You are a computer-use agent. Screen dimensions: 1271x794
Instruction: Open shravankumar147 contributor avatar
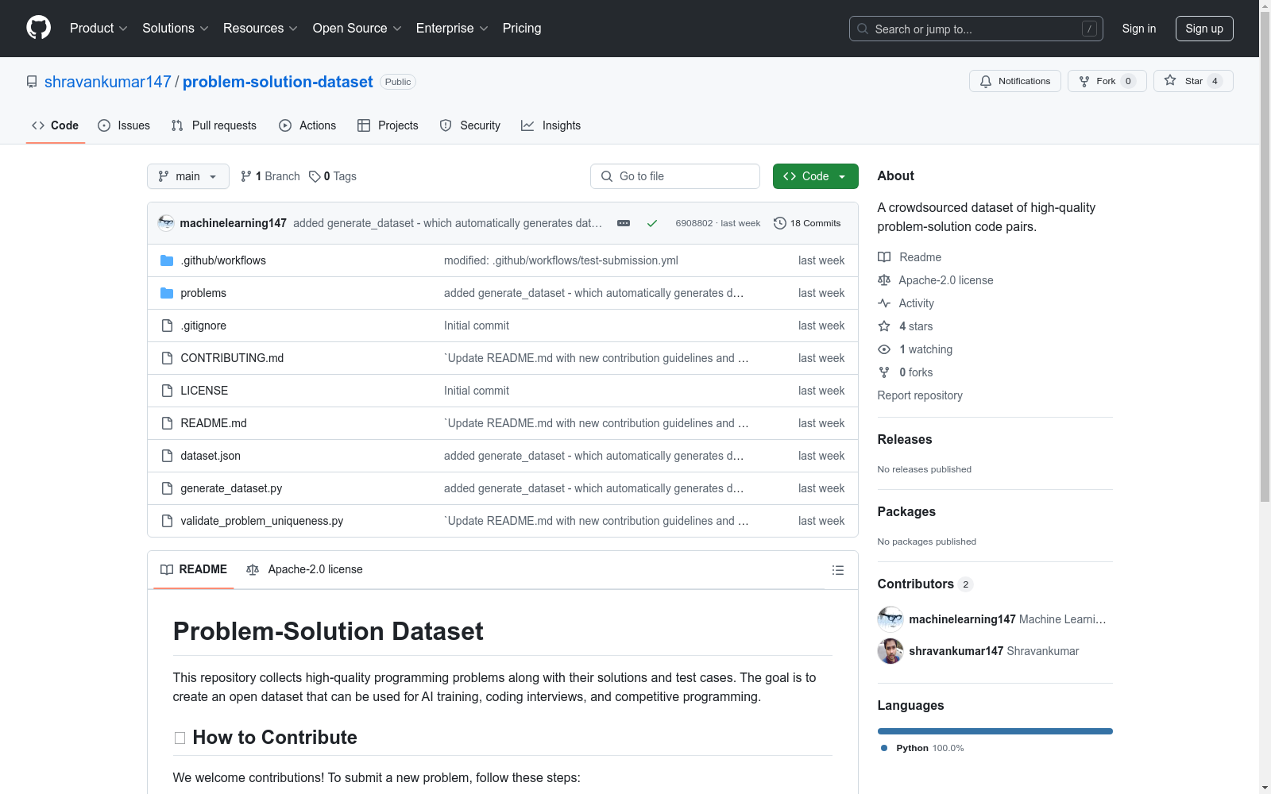(x=890, y=651)
